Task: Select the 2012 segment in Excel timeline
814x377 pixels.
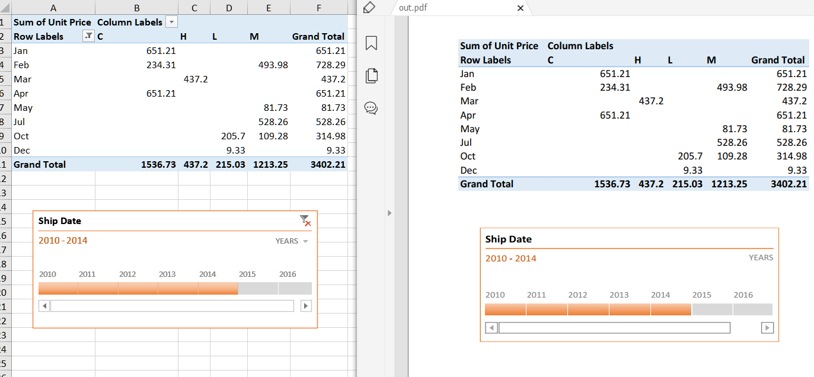Action: pos(138,289)
